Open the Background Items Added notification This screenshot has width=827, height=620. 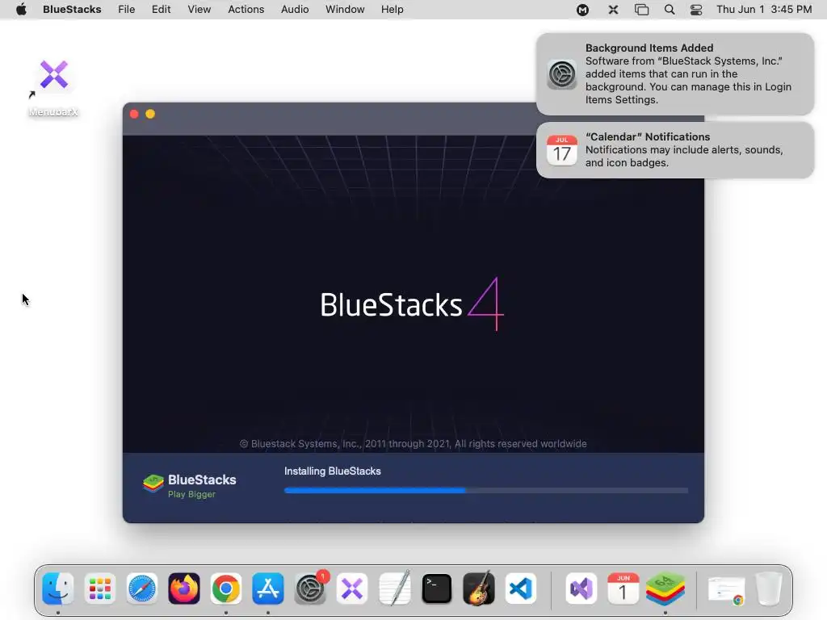pos(675,73)
